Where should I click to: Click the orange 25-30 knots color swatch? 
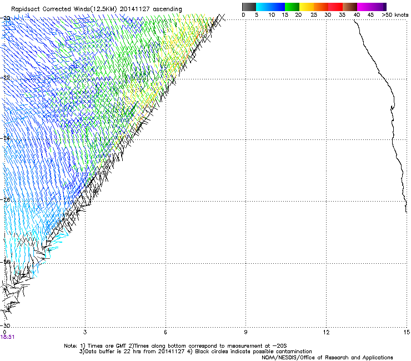pyautogui.click(x=321, y=7)
